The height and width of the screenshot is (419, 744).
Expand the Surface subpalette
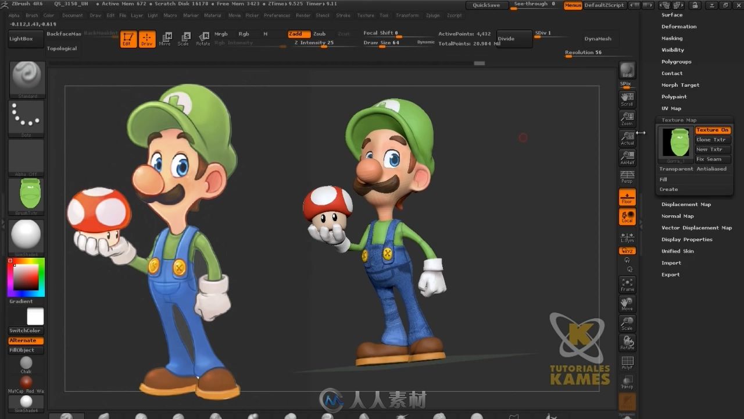672,15
